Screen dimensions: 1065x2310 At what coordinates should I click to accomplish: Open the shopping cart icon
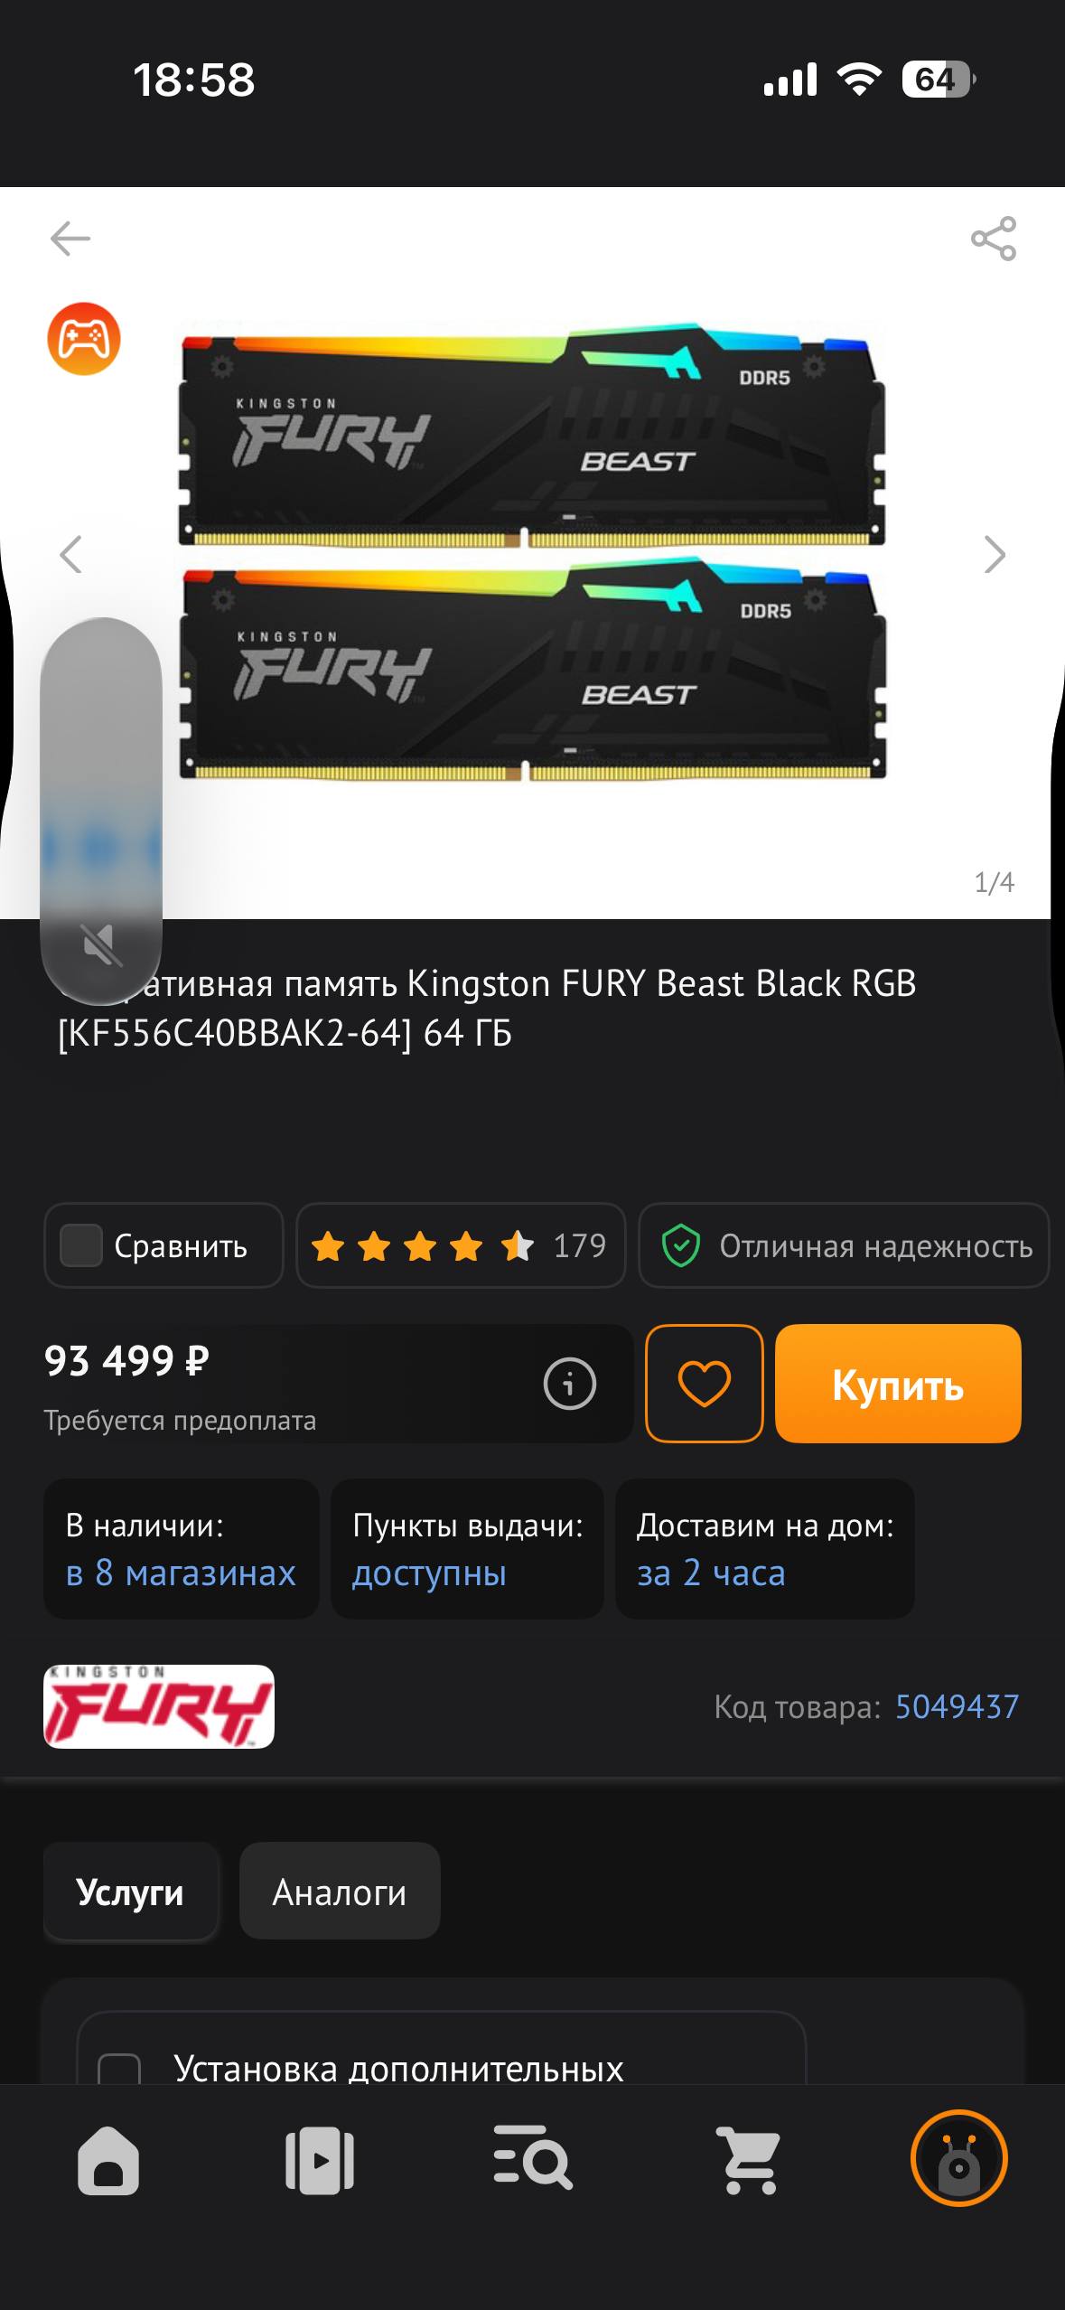tap(748, 2160)
